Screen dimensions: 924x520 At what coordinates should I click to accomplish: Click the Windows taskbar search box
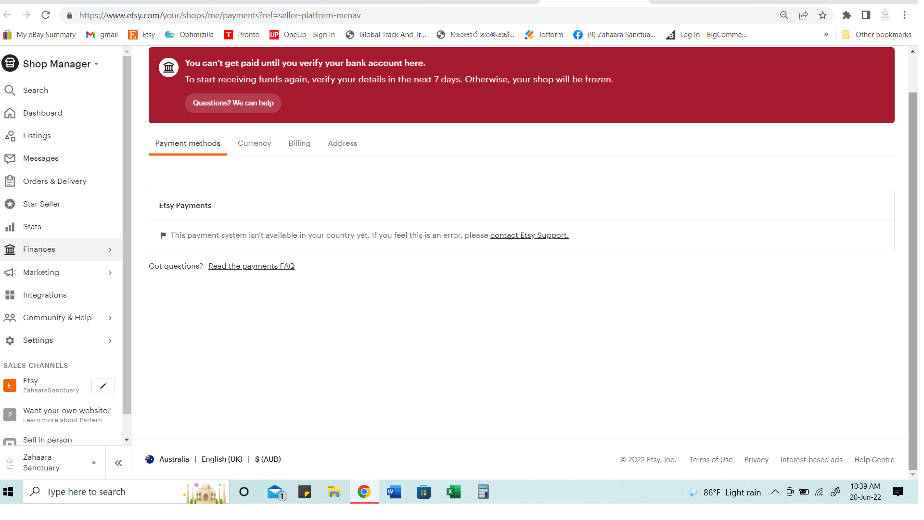(126, 492)
